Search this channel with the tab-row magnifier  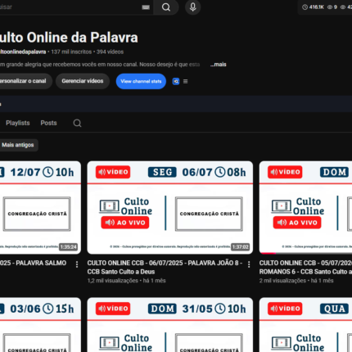tap(77, 123)
